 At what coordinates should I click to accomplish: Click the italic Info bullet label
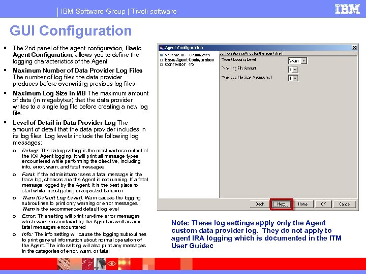pos(27,234)
